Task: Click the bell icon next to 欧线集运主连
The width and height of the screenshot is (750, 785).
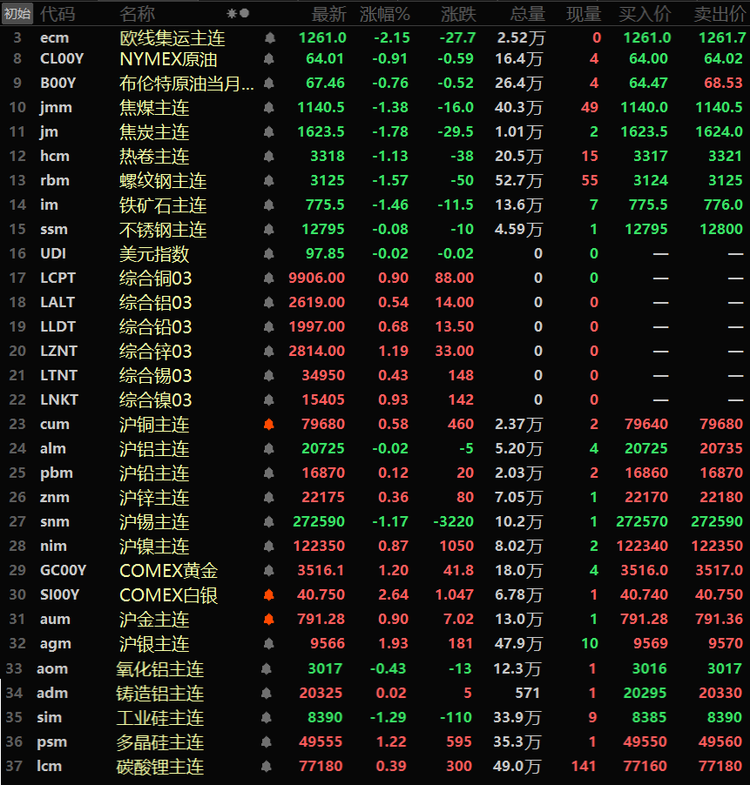Action: (x=269, y=38)
